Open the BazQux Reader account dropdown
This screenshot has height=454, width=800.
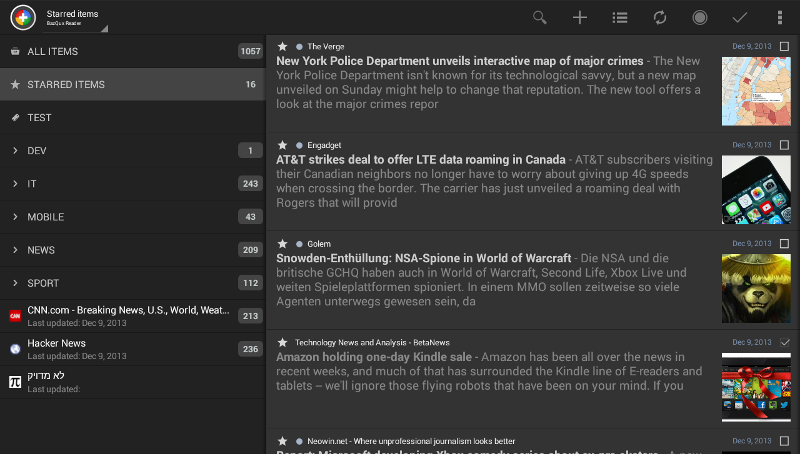(75, 21)
